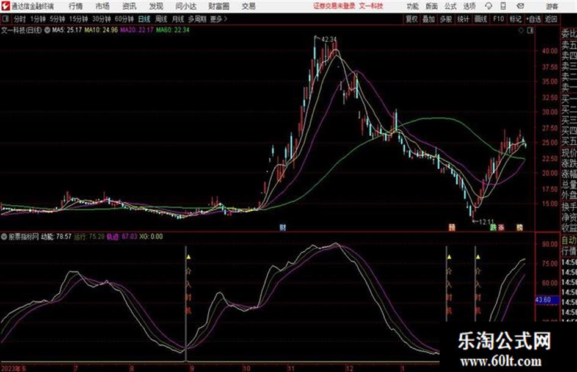This screenshot has height=372, width=577.
Task: Select the 周线 weekly chart tab
Action: [x=161, y=19]
